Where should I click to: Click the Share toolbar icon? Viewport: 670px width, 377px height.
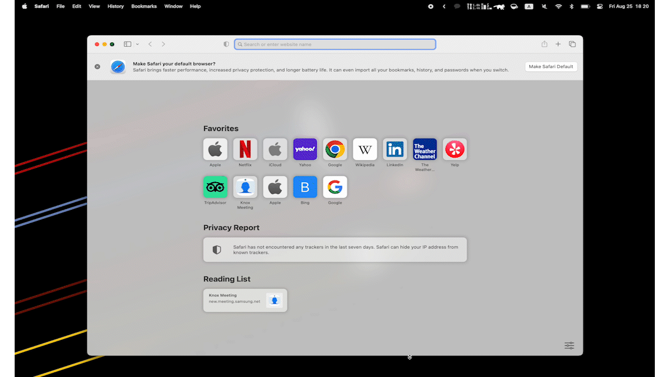(544, 44)
